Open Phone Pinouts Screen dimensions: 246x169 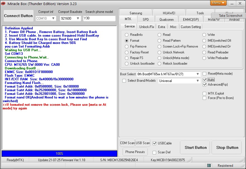click(135, 152)
